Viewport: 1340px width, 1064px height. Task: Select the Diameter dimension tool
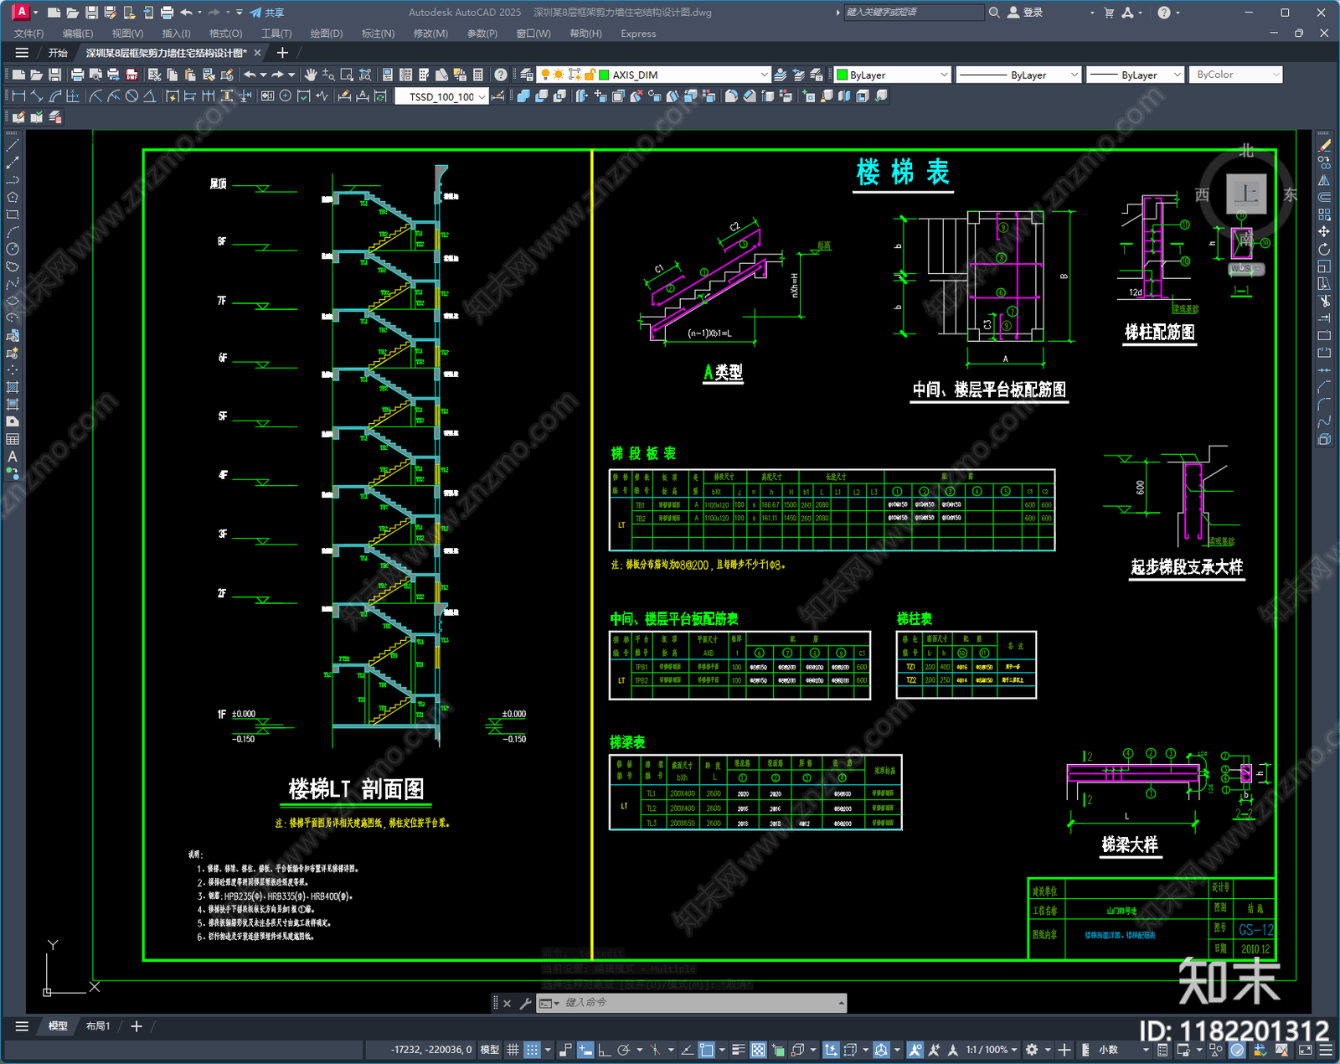(x=131, y=96)
